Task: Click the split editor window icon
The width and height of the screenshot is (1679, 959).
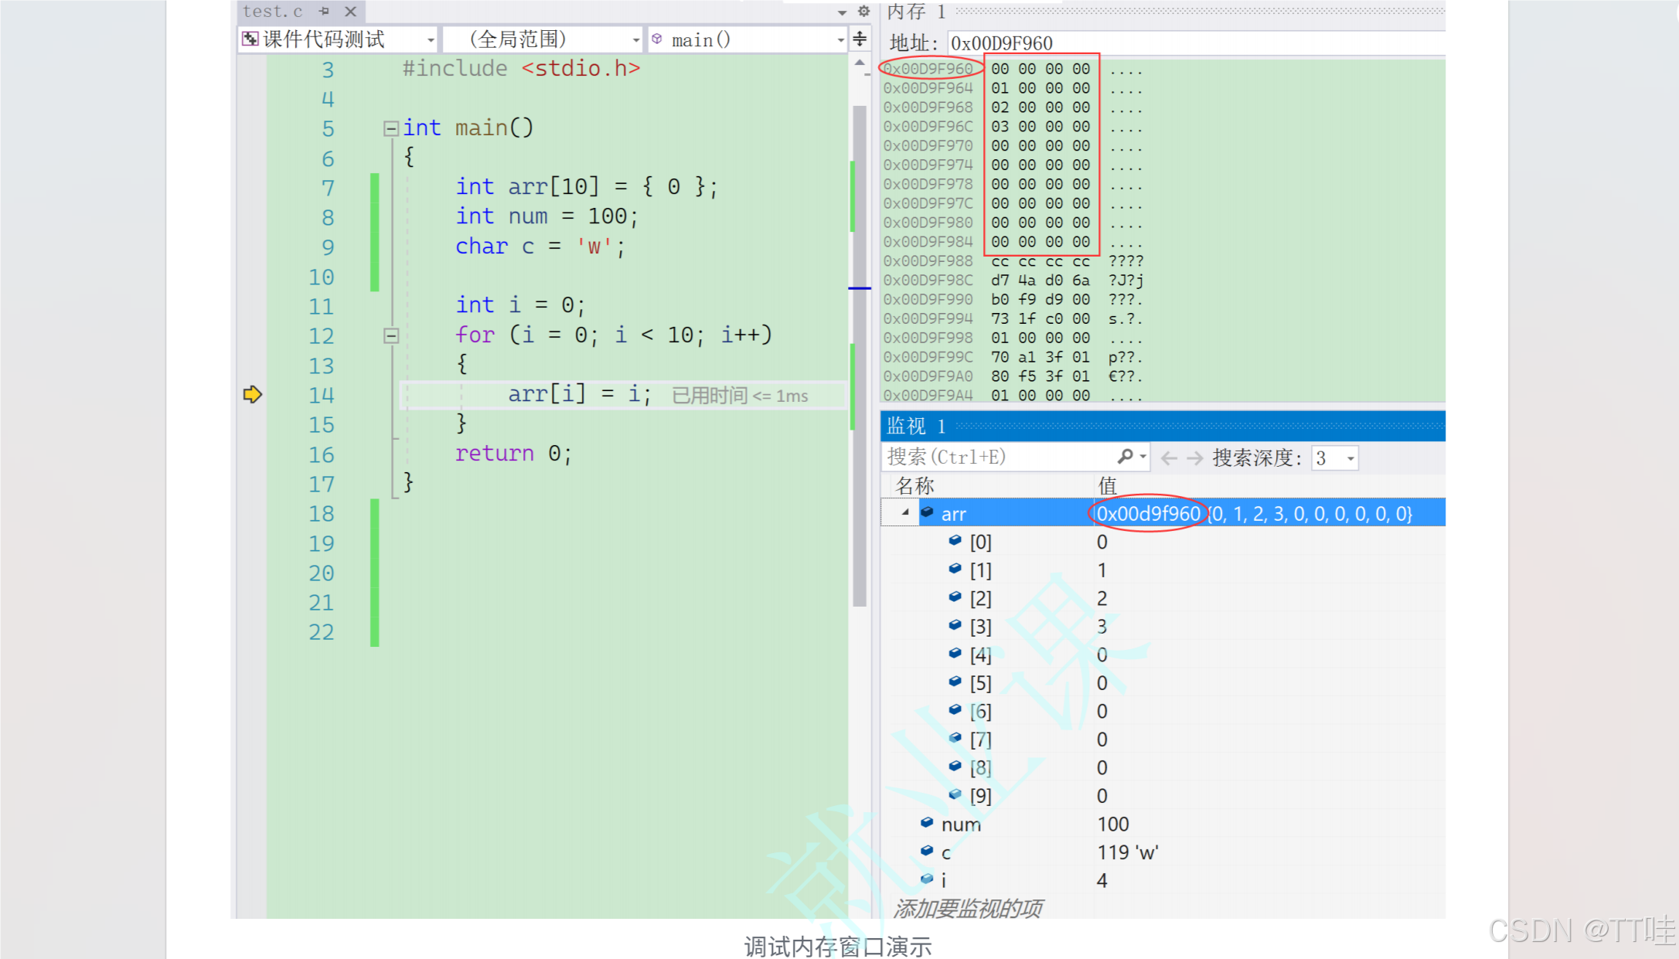Action: pos(860,39)
